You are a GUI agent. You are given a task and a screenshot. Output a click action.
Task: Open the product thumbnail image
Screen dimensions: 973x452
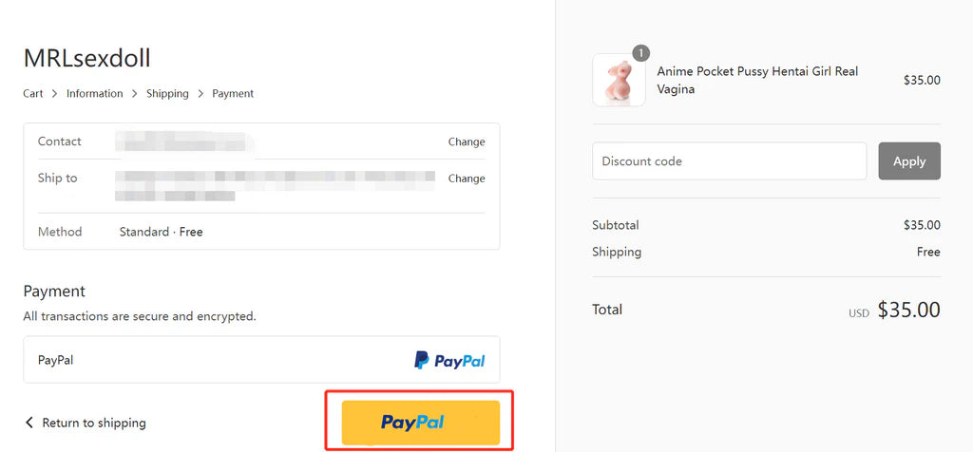click(x=619, y=81)
